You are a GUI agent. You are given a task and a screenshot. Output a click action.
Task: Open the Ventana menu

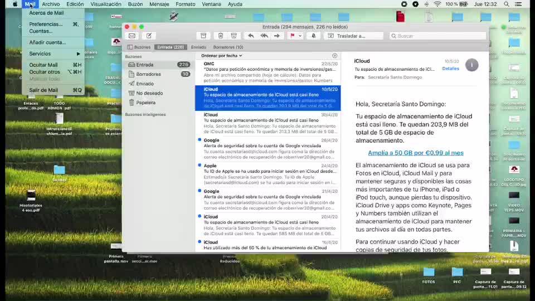(x=211, y=4)
